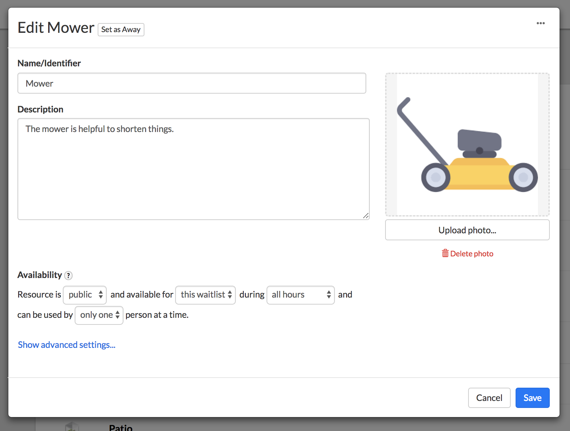Save the mower changes
570x431 pixels.
532,398
